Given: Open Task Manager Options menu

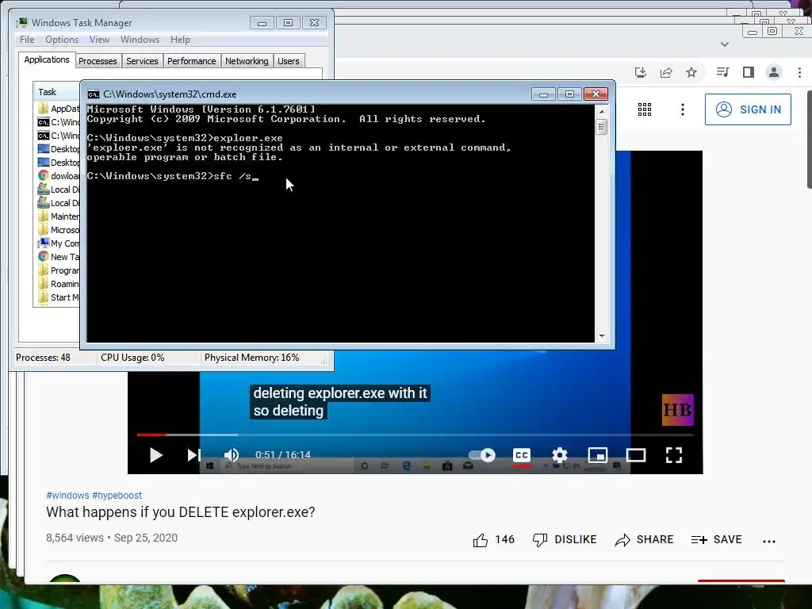Looking at the screenshot, I should (x=62, y=40).
